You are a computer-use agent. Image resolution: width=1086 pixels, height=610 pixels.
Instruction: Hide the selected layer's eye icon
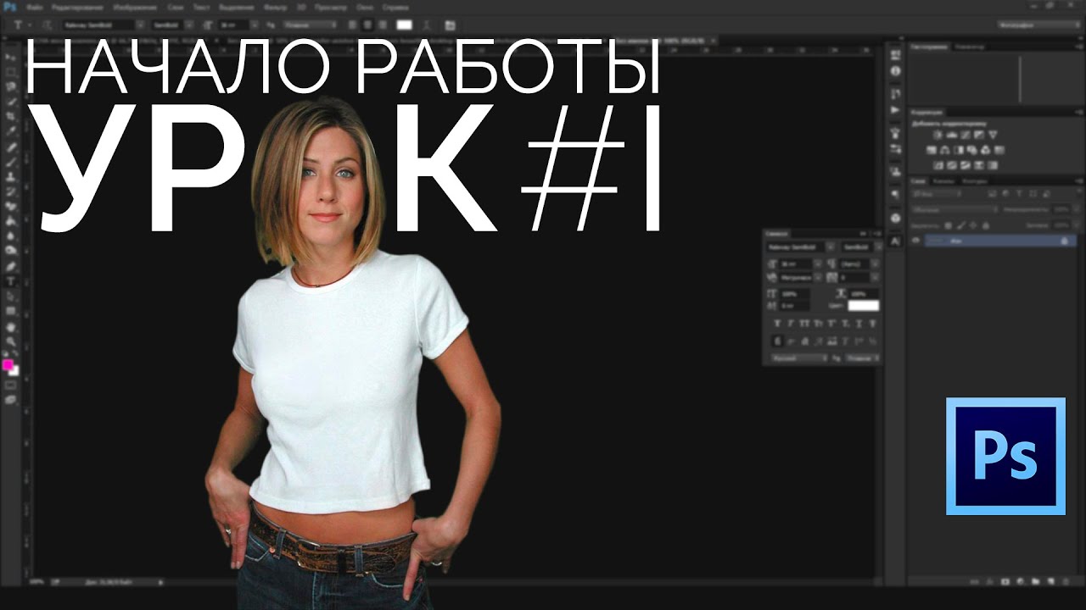(915, 241)
